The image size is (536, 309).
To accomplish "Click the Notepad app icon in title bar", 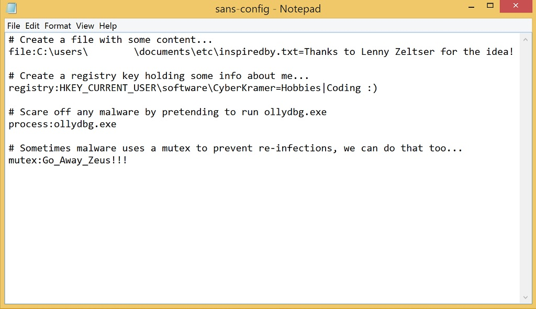I will (x=12, y=8).
